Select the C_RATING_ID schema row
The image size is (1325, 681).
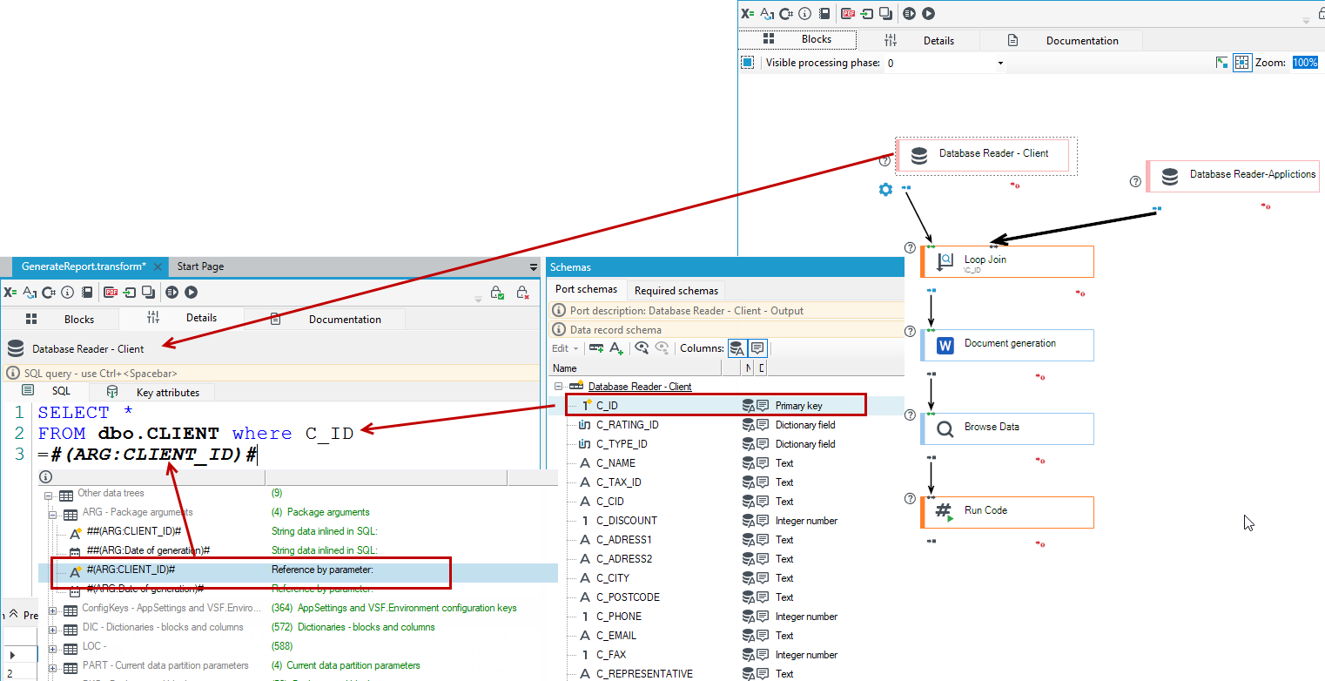pos(727,425)
